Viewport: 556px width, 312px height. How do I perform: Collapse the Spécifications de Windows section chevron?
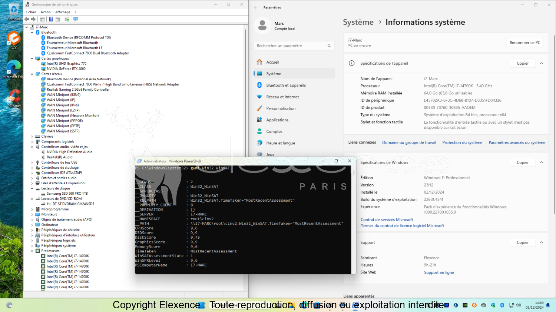pos(542,162)
